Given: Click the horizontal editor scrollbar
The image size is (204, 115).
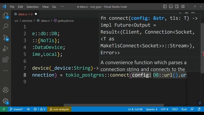Looking at the screenshot, I should click(113, 105).
